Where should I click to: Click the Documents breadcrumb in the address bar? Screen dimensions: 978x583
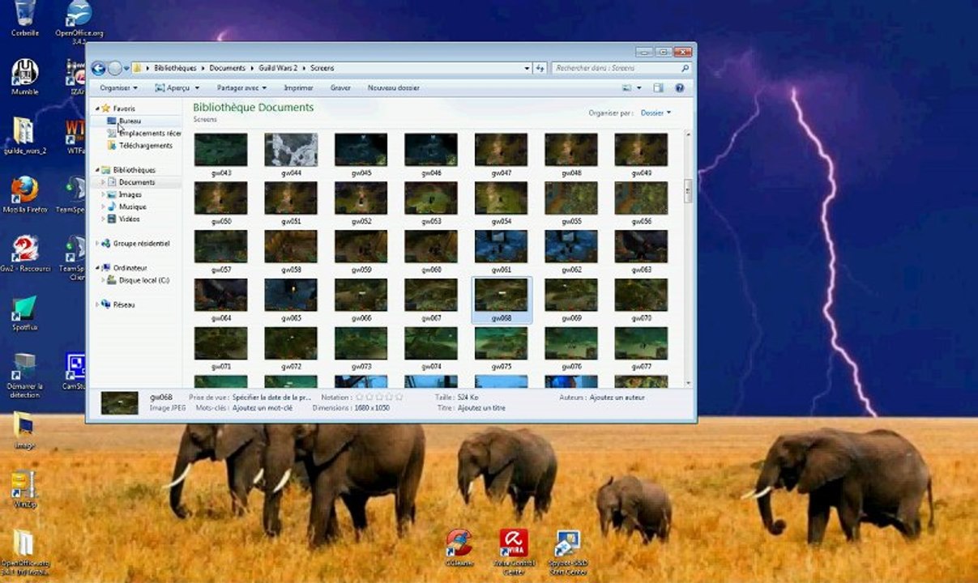tap(227, 68)
